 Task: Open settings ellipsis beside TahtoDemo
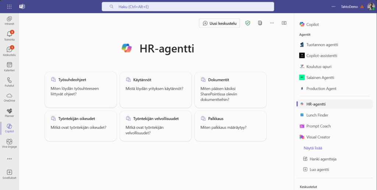(333, 7)
